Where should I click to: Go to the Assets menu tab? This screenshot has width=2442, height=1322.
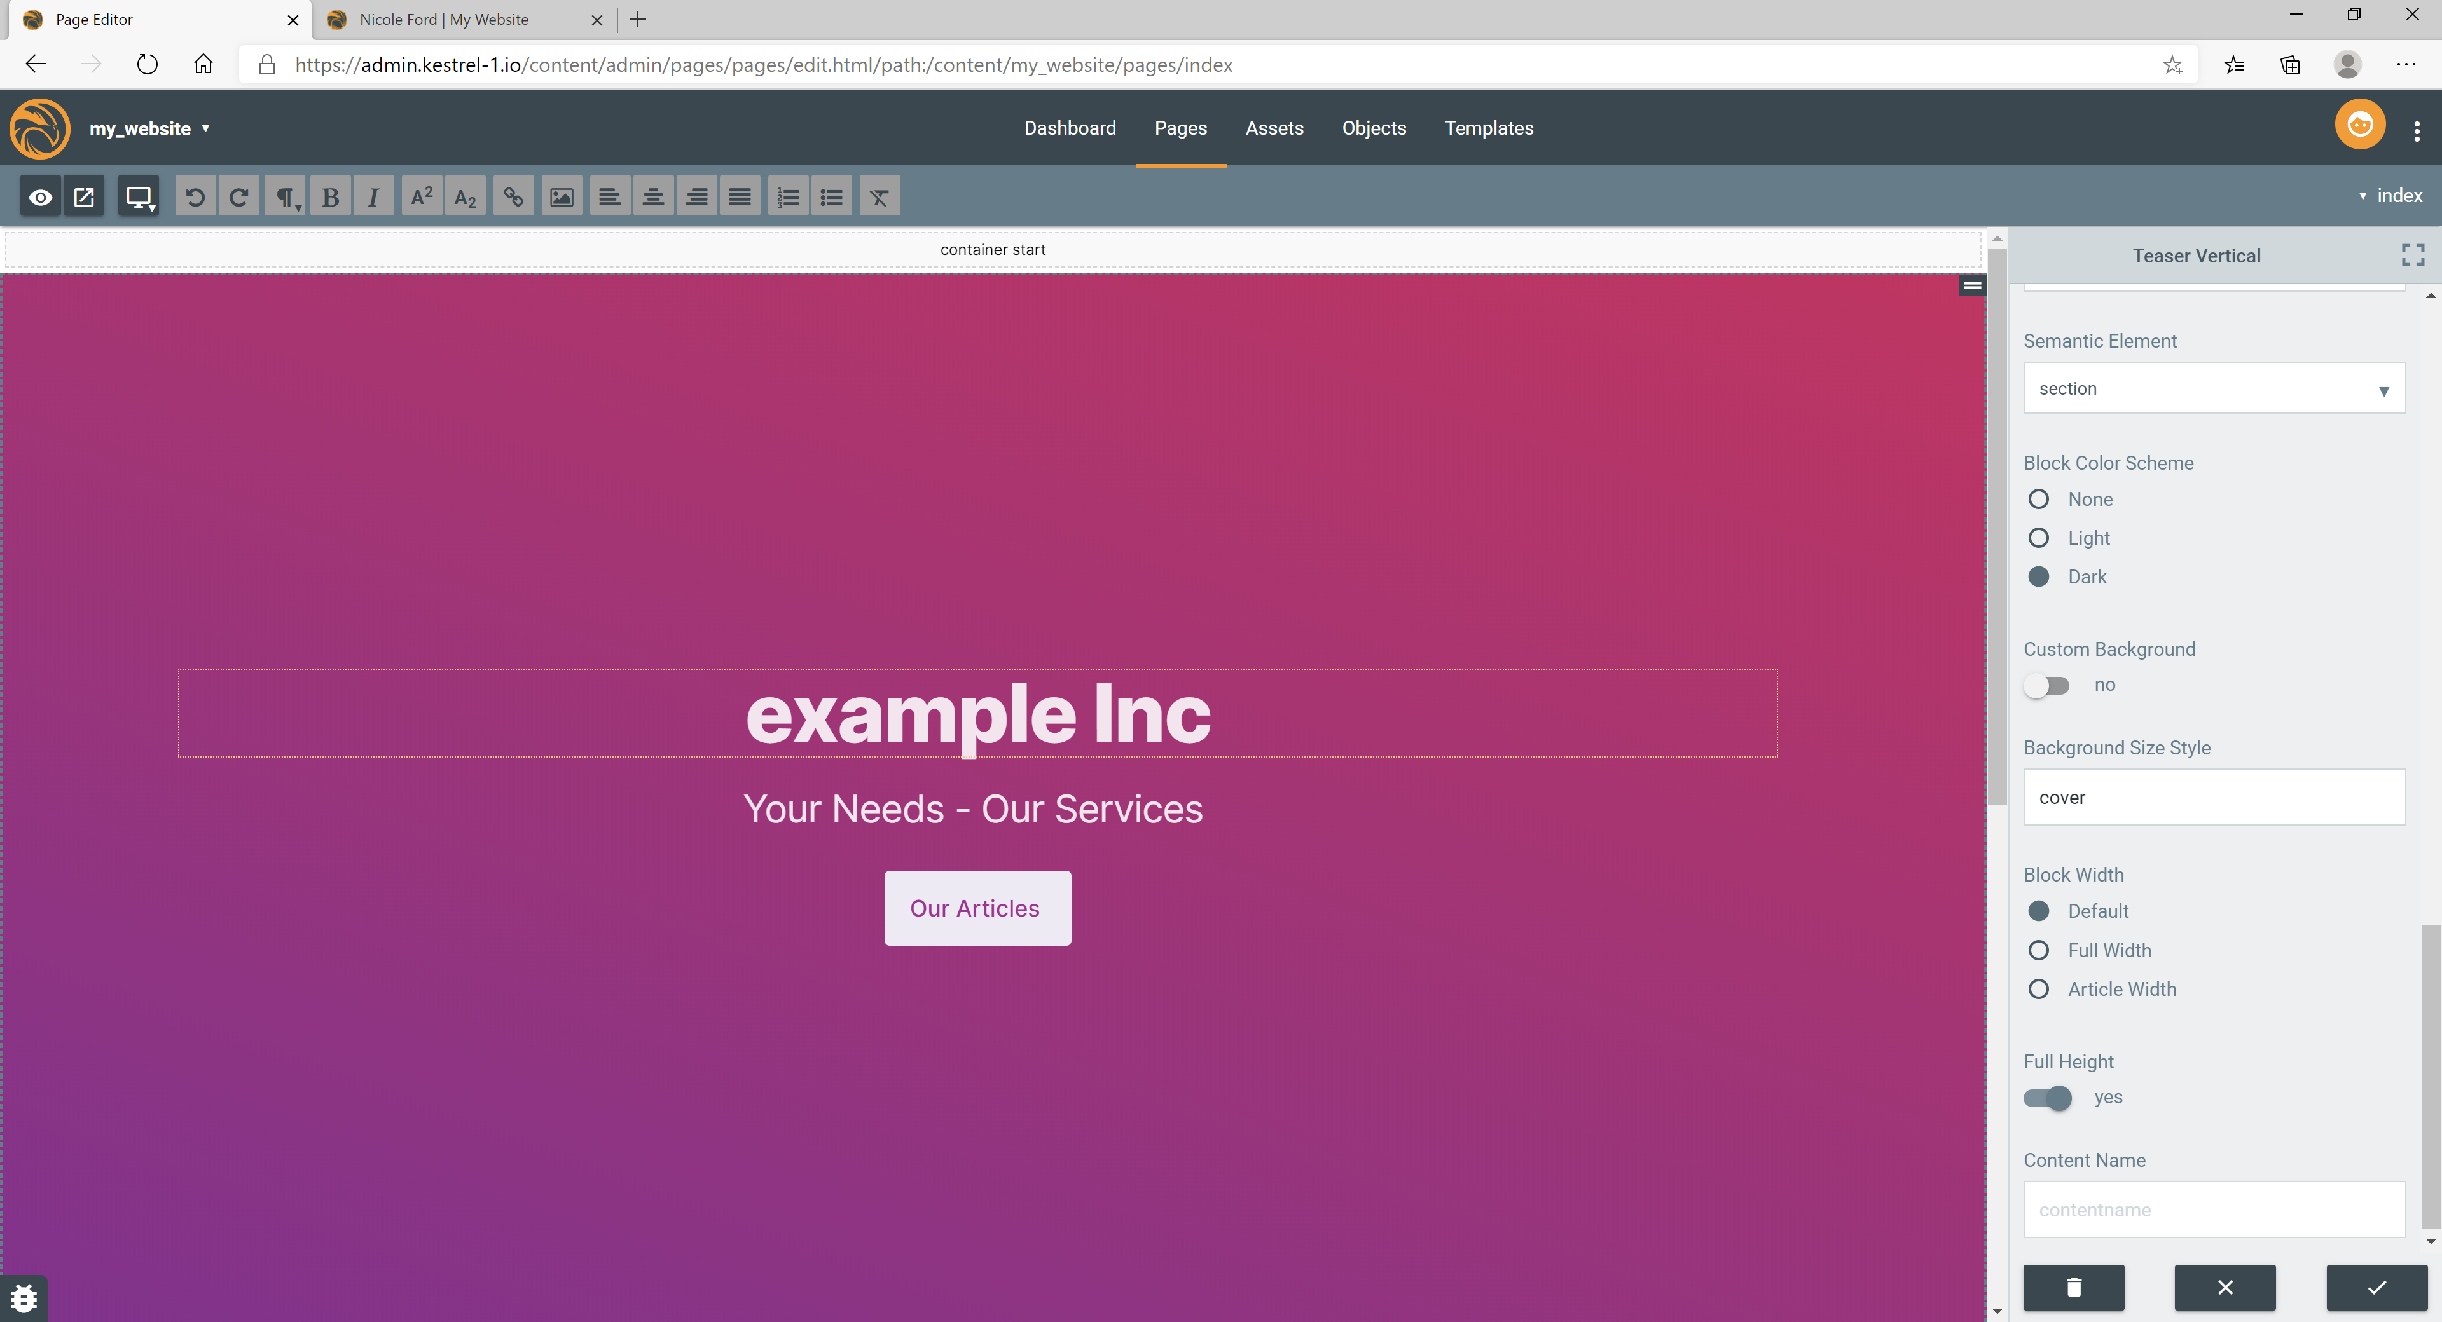(1274, 128)
